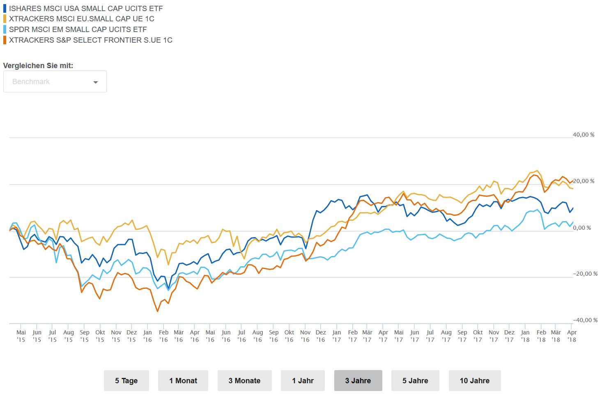Image resolution: width=602 pixels, height=398 pixels.
Task: Click ISHARES MSCI USA SMALL CAP legend label
Action: [x=86, y=8]
